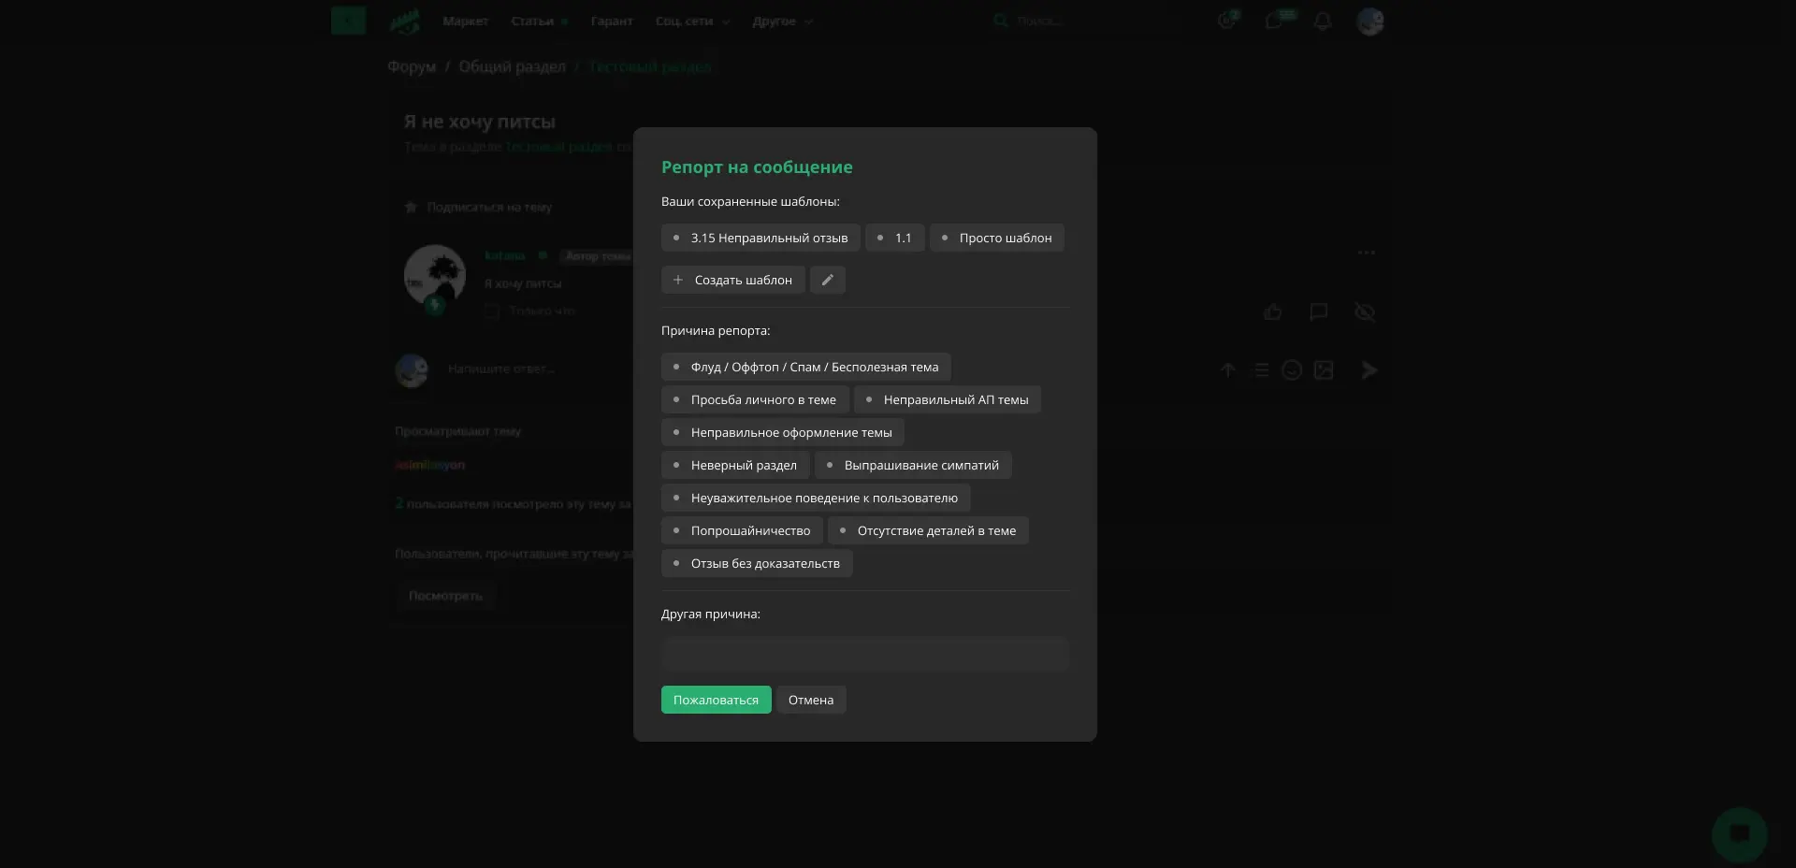Image resolution: width=1796 pixels, height=868 pixels.
Task: Select reason Неправильный АП темы
Action: click(x=947, y=399)
